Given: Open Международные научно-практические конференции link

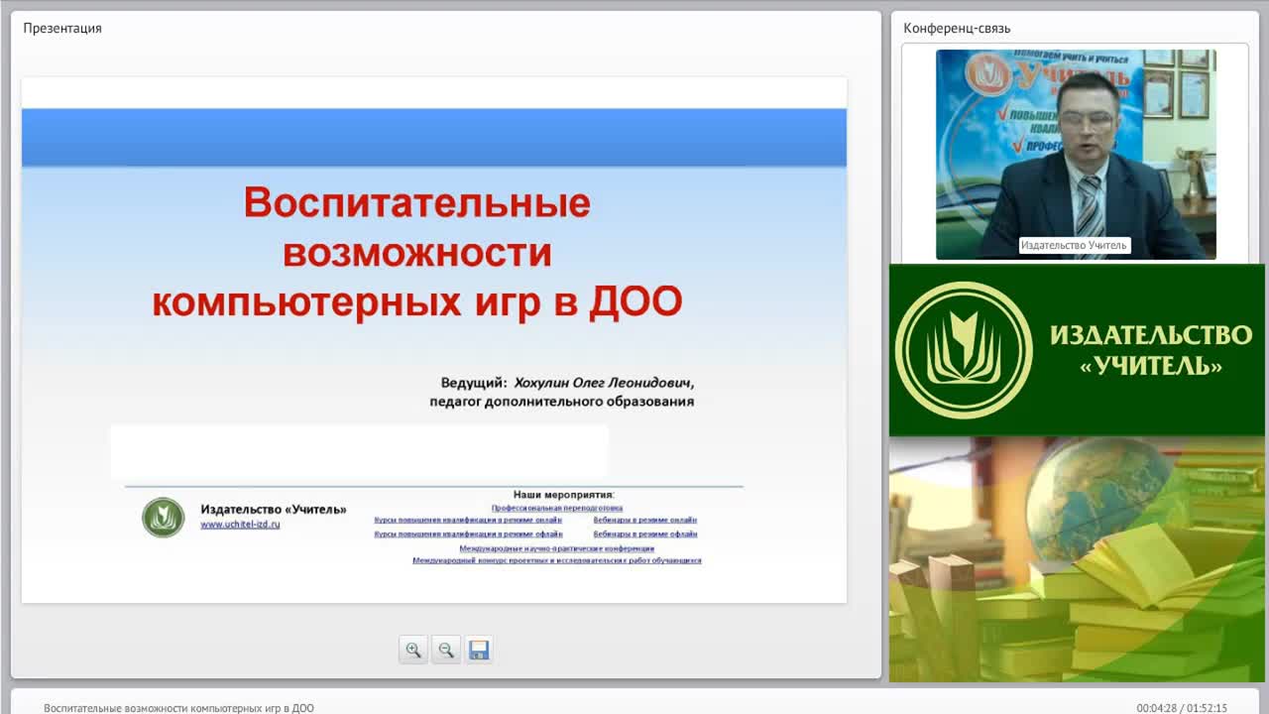Looking at the screenshot, I should [x=557, y=548].
